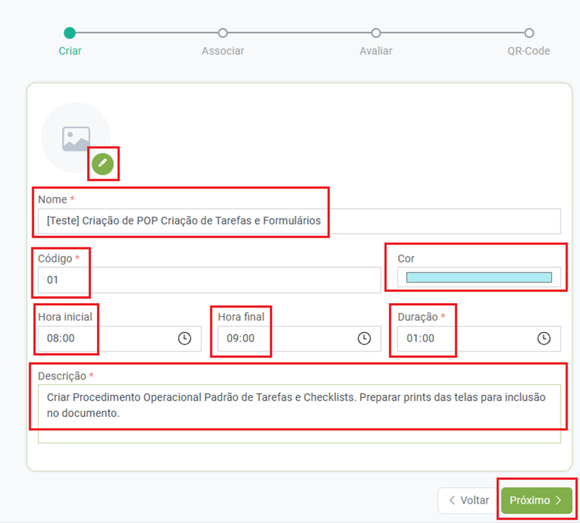This screenshot has width=580, height=523.
Task: Open the Duração clock picker icon
Action: 543,338
